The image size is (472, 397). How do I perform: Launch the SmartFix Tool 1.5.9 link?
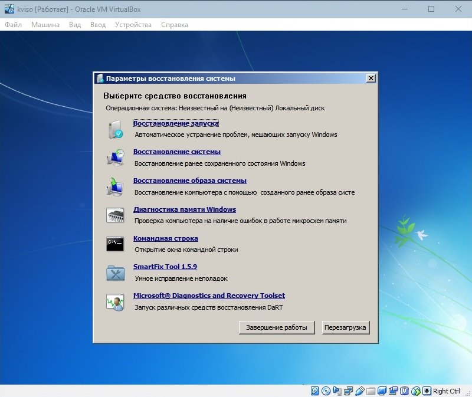[x=165, y=267]
